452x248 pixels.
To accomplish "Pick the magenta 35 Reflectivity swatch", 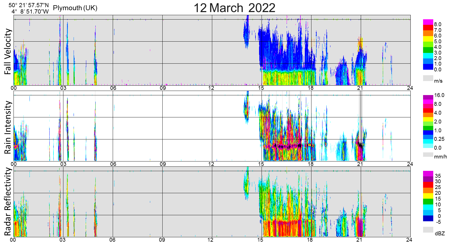I will coord(428,174).
